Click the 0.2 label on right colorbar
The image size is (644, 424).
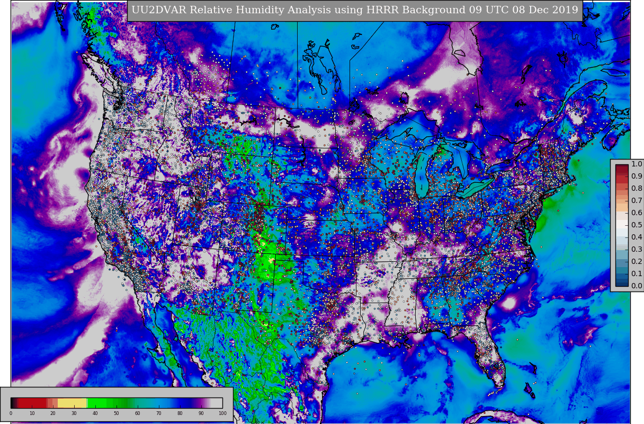point(637,262)
